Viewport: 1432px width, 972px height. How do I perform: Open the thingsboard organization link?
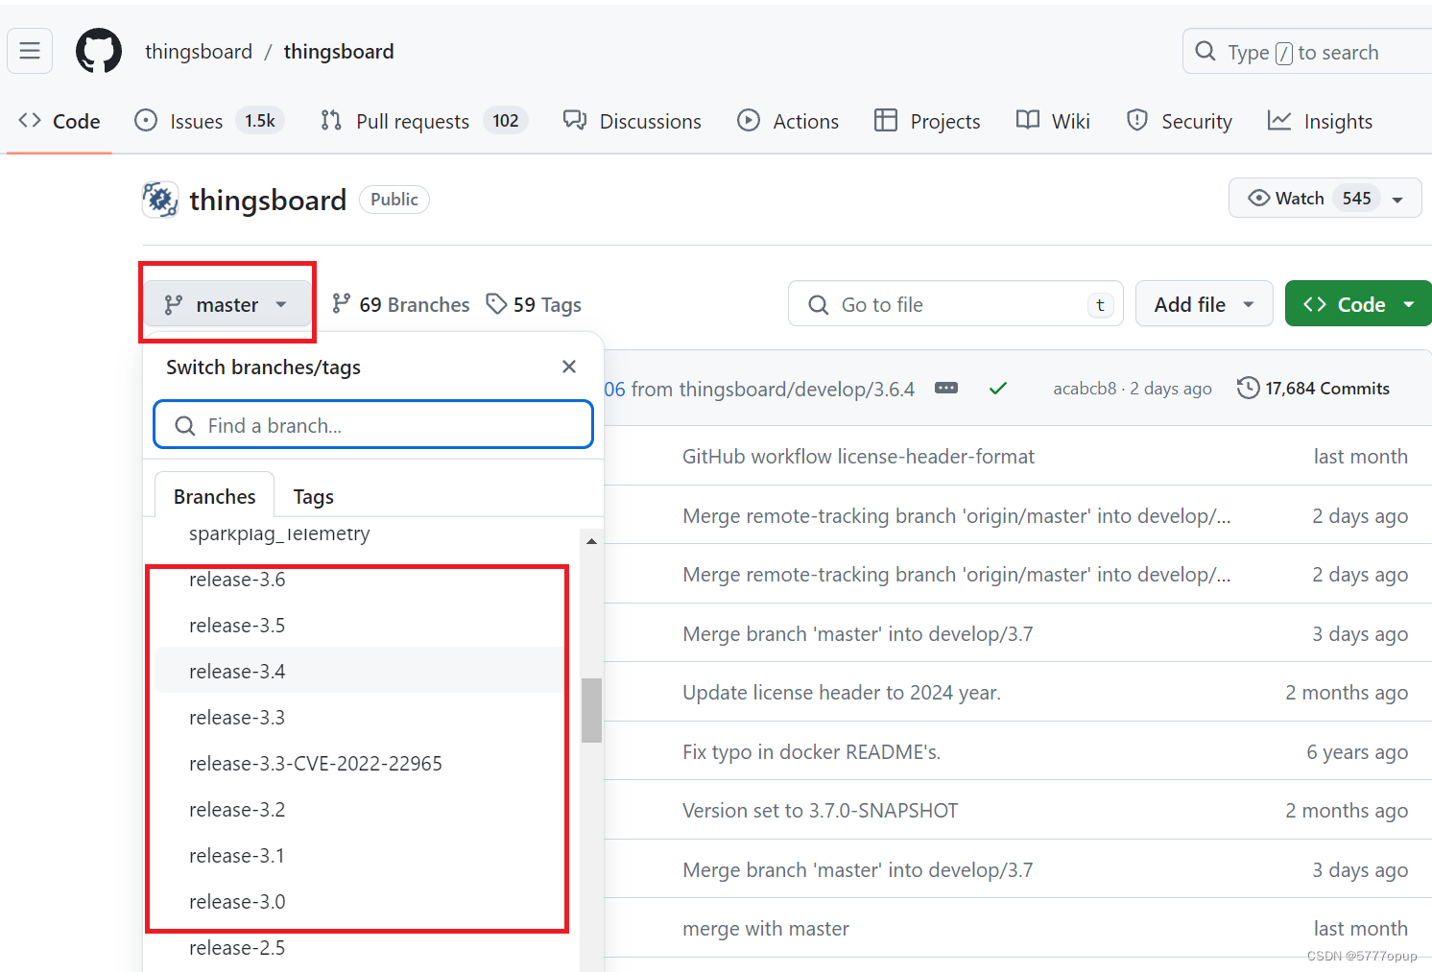tap(199, 52)
